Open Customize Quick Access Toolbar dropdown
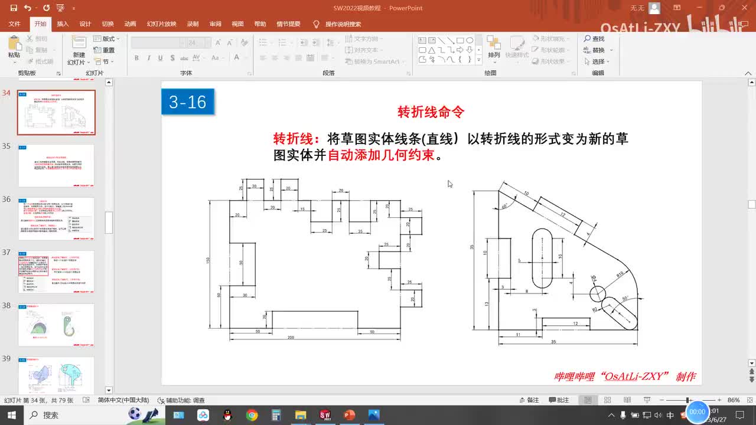Screen dimensions: 756x425 pyautogui.click(x=74, y=8)
